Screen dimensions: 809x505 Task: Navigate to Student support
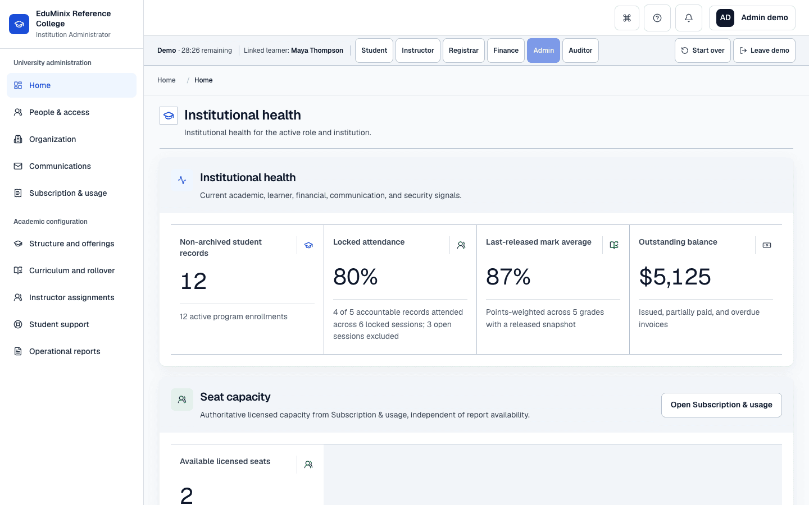pyautogui.click(x=71, y=324)
